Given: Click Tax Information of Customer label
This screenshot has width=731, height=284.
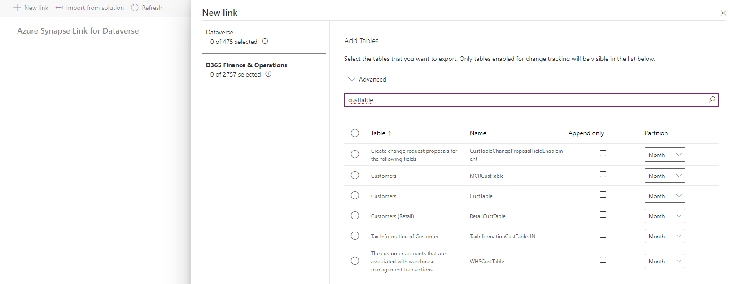Looking at the screenshot, I should point(405,237).
